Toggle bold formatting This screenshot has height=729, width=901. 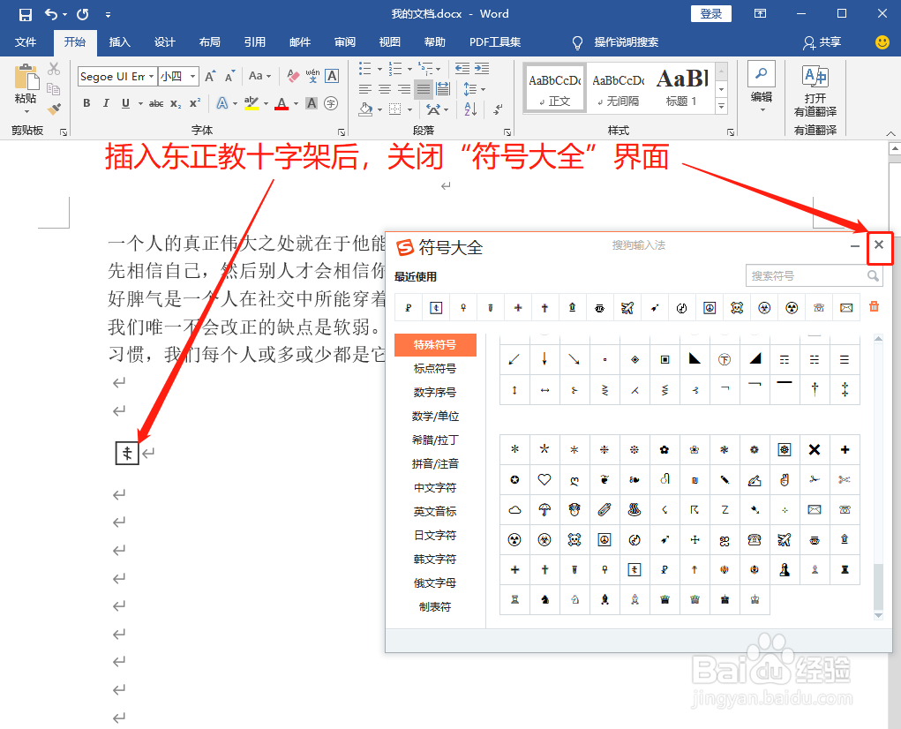point(86,103)
